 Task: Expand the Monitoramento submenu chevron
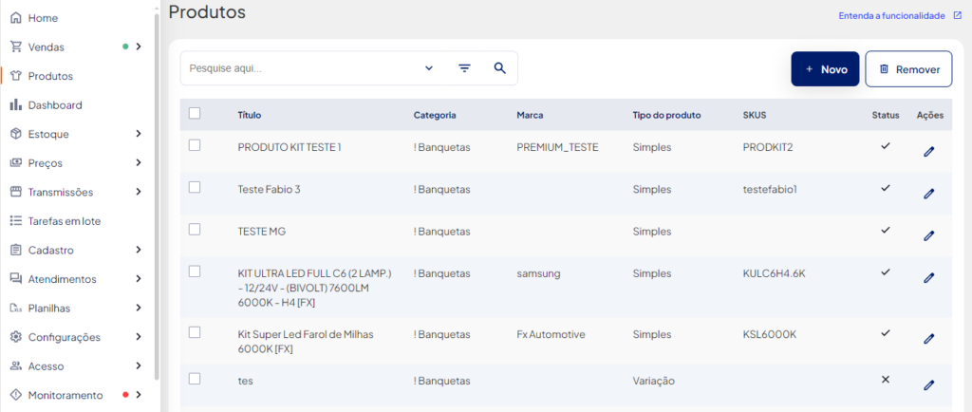[139, 395]
